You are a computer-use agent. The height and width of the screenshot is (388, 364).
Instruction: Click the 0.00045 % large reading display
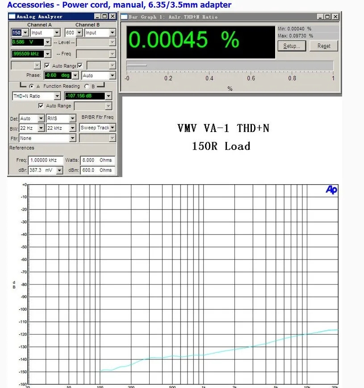coord(201,42)
